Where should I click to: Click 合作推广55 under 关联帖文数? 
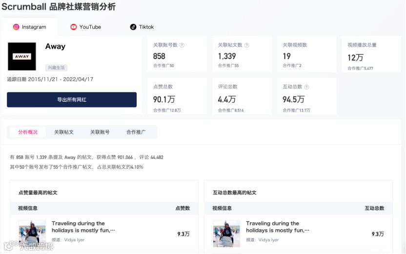pyautogui.click(x=228, y=66)
